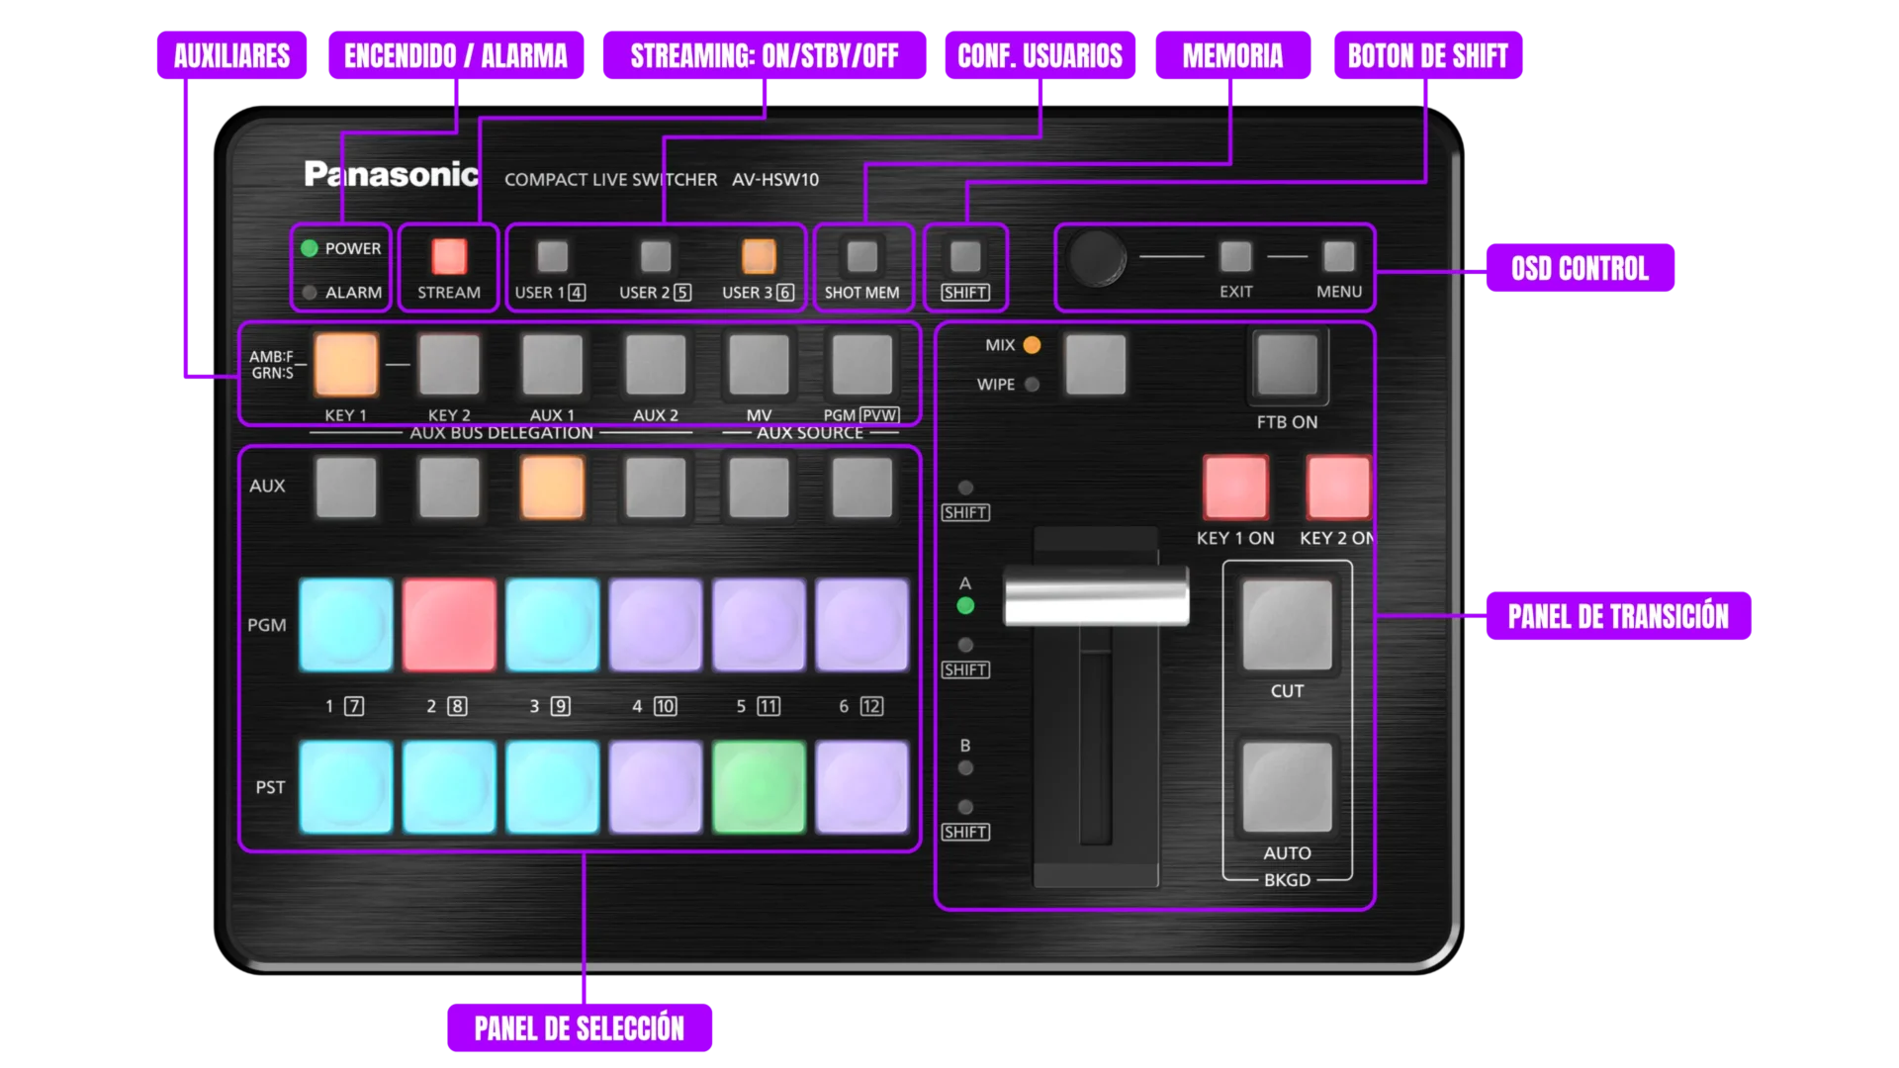Click the ALARM indicator LED
This screenshot has width=1899, height=1068.
310,293
